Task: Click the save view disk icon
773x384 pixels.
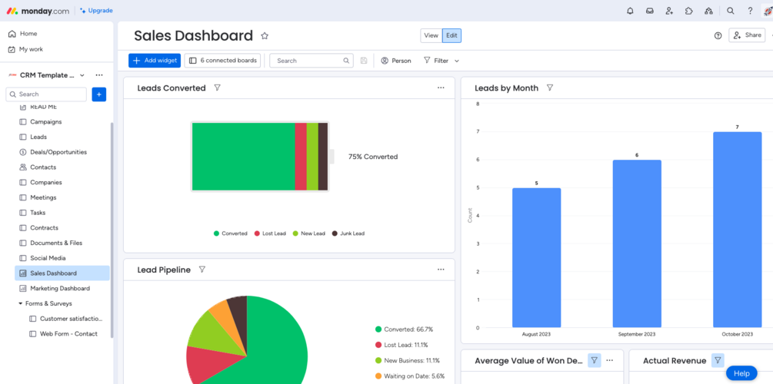Action: point(363,61)
